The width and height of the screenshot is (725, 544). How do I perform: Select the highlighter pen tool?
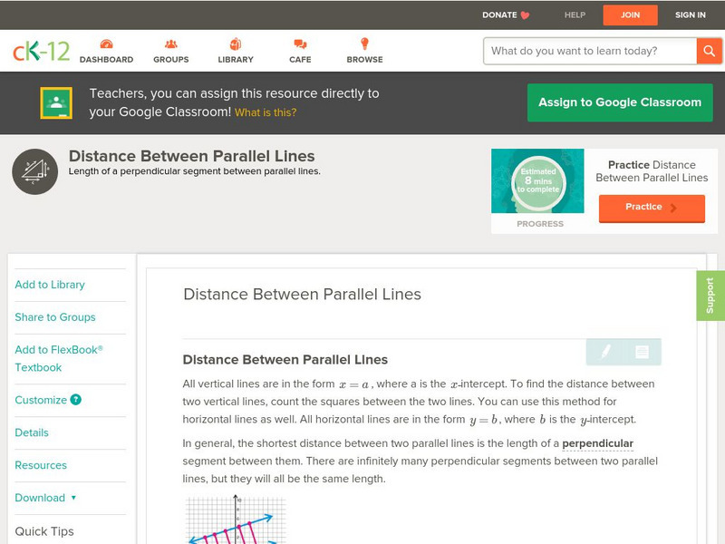point(605,352)
